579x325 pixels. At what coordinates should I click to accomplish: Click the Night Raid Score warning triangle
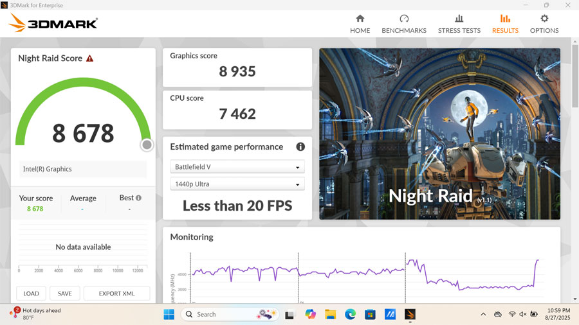[x=90, y=58]
